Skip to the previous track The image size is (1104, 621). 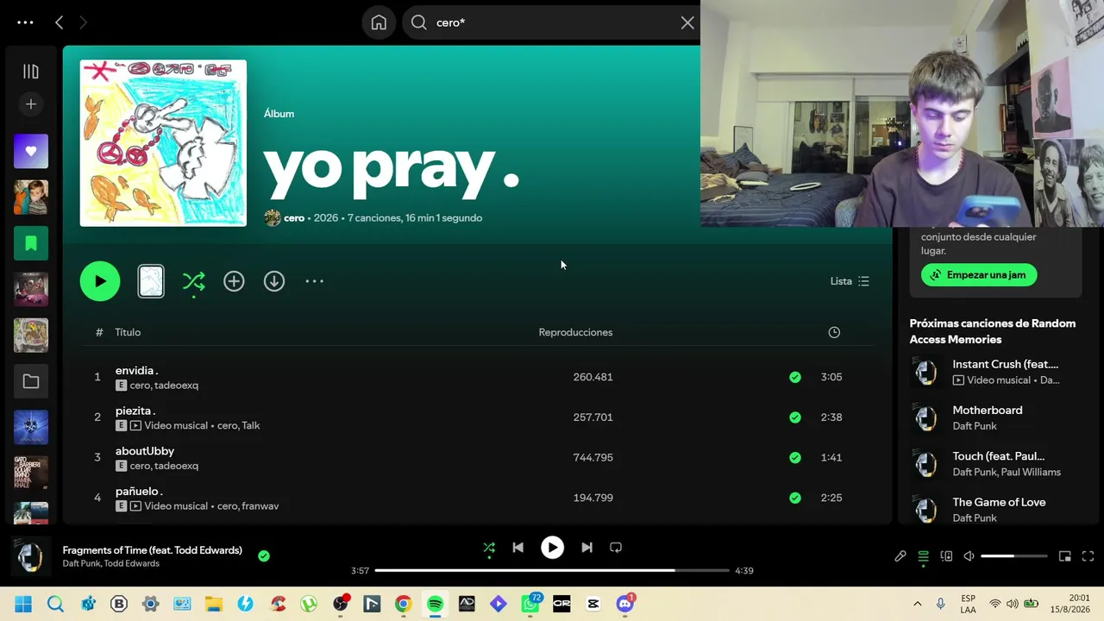click(x=517, y=548)
